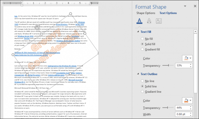Open the memory address space hyperlink
The width and height of the screenshot is (199, 119).
click(56, 75)
